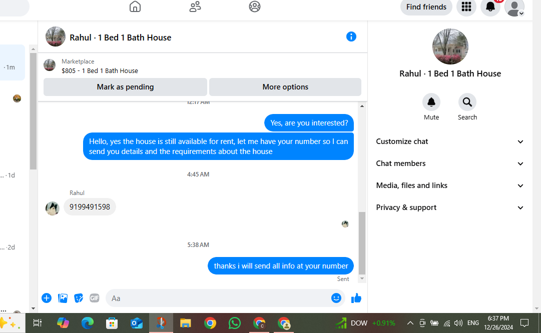Expand the Customize chat section

click(450, 141)
